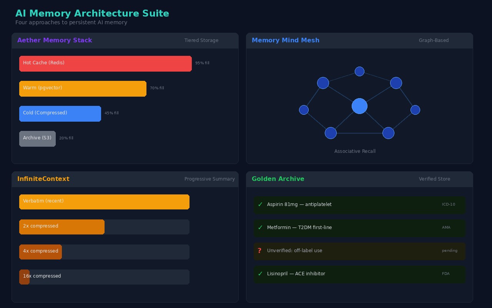Click the Verbatim (recent) bar
Screen dimensions: 492x308
104,202
